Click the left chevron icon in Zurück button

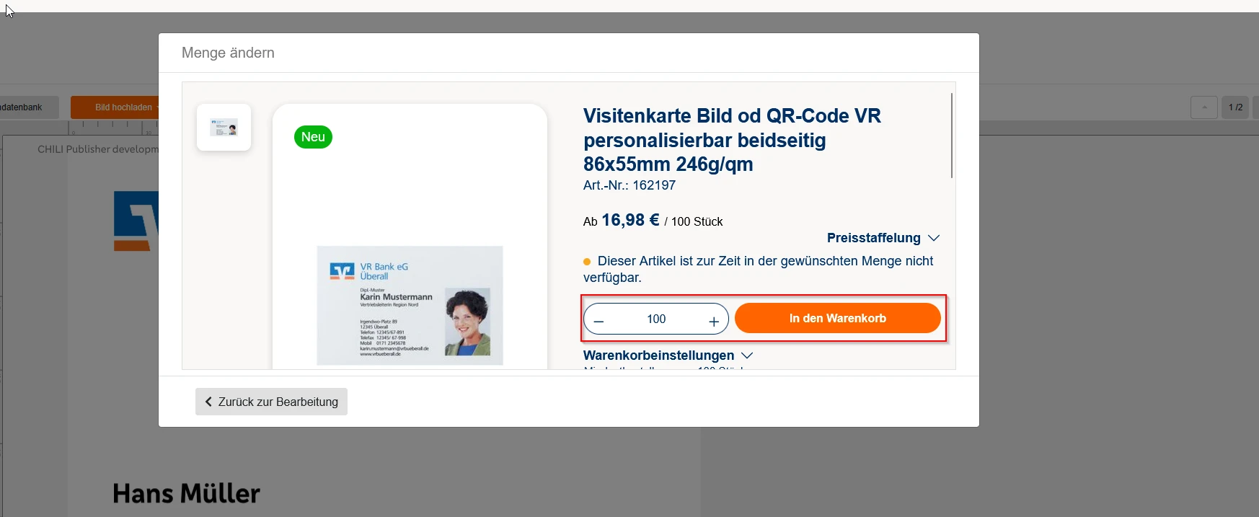pos(208,402)
